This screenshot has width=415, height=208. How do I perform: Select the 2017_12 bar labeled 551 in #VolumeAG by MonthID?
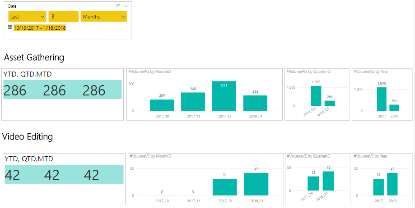click(x=224, y=96)
